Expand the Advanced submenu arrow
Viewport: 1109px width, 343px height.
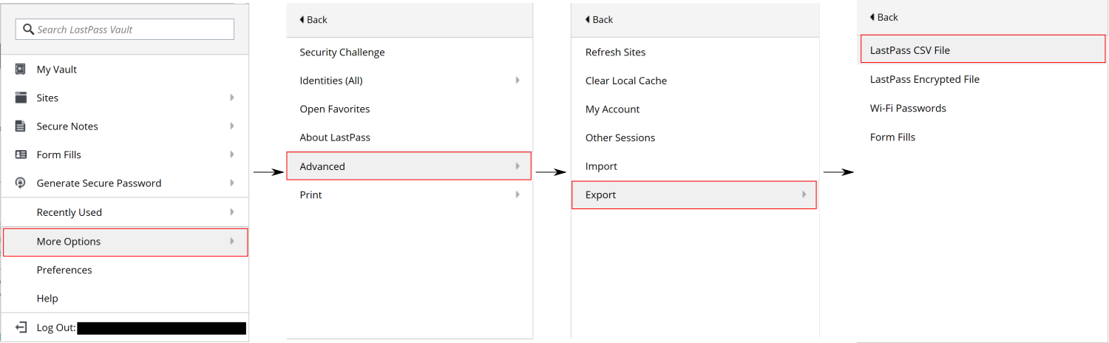(x=518, y=166)
